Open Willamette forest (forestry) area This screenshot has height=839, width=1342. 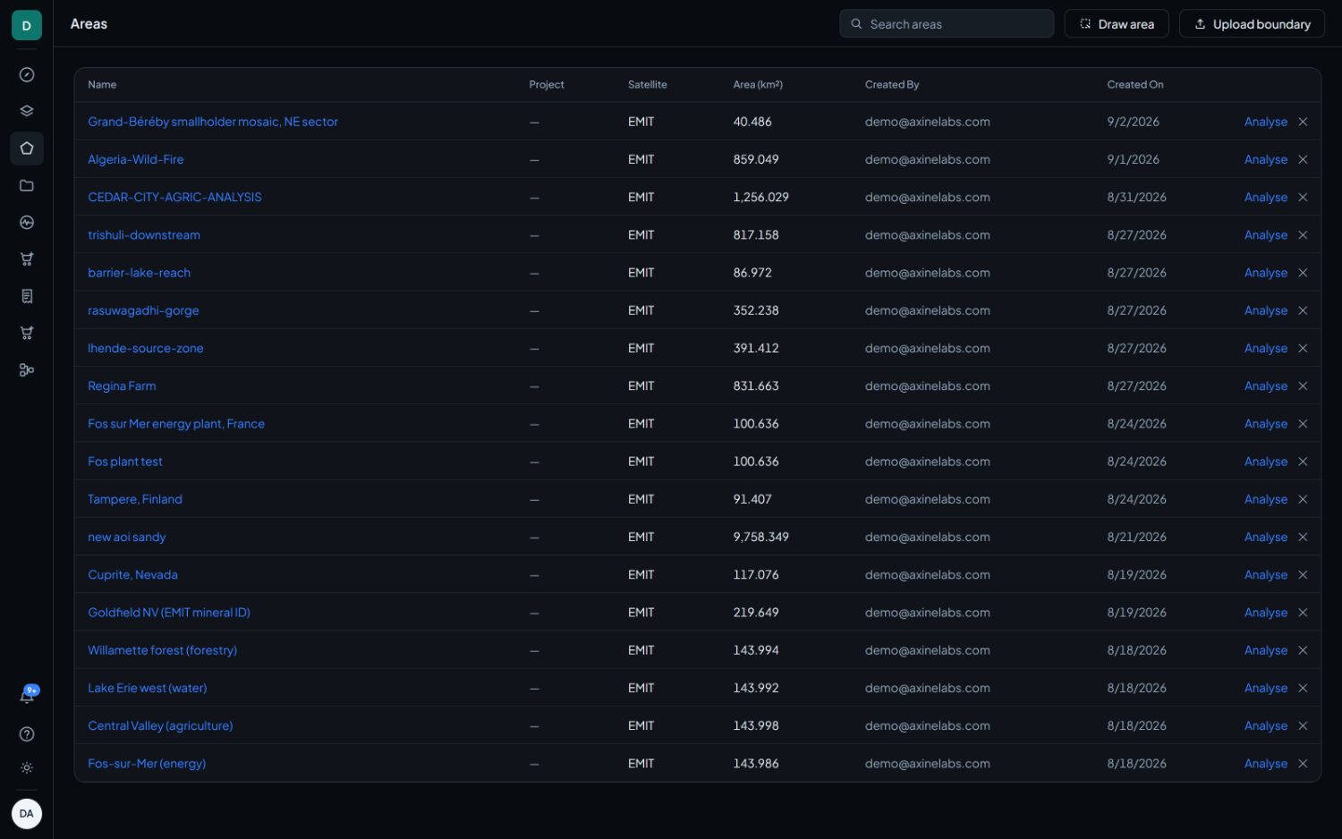(x=162, y=650)
